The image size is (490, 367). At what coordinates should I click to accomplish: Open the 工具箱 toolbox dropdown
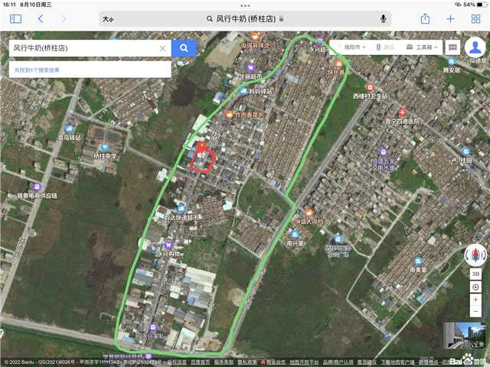[423, 47]
